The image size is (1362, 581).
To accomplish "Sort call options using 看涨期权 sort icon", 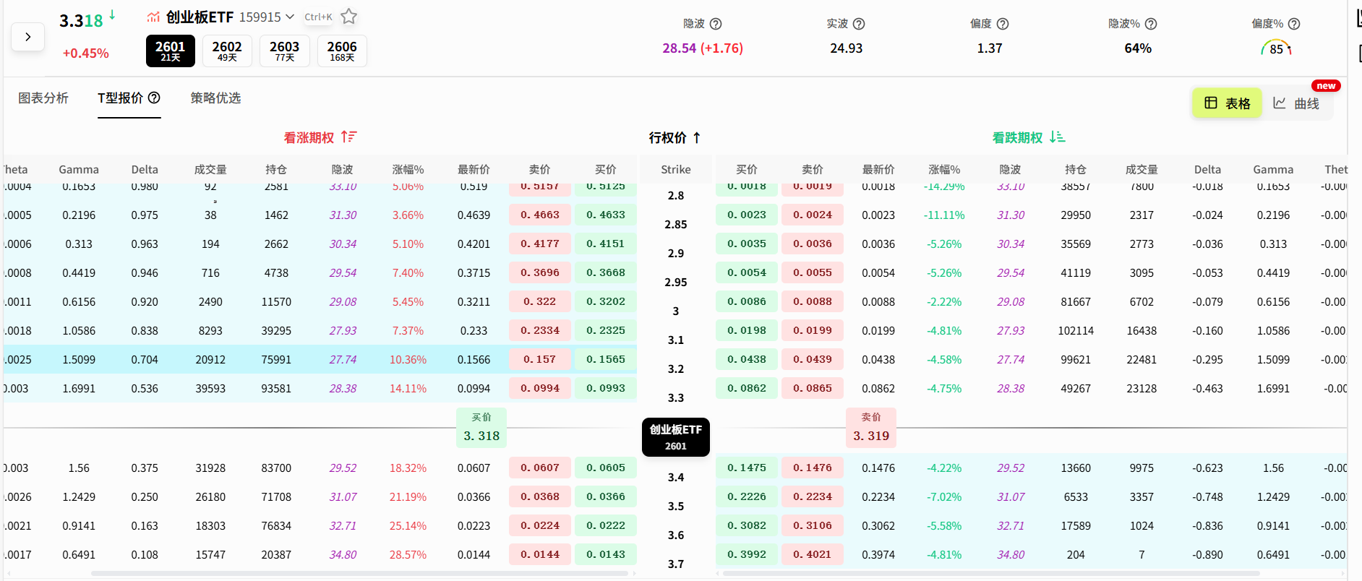I will [349, 137].
